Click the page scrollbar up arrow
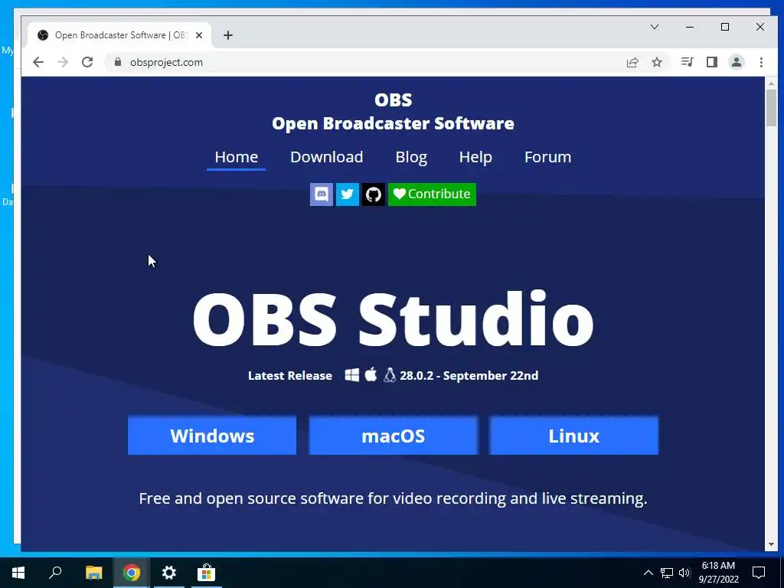The width and height of the screenshot is (784, 588). (771, 83)
